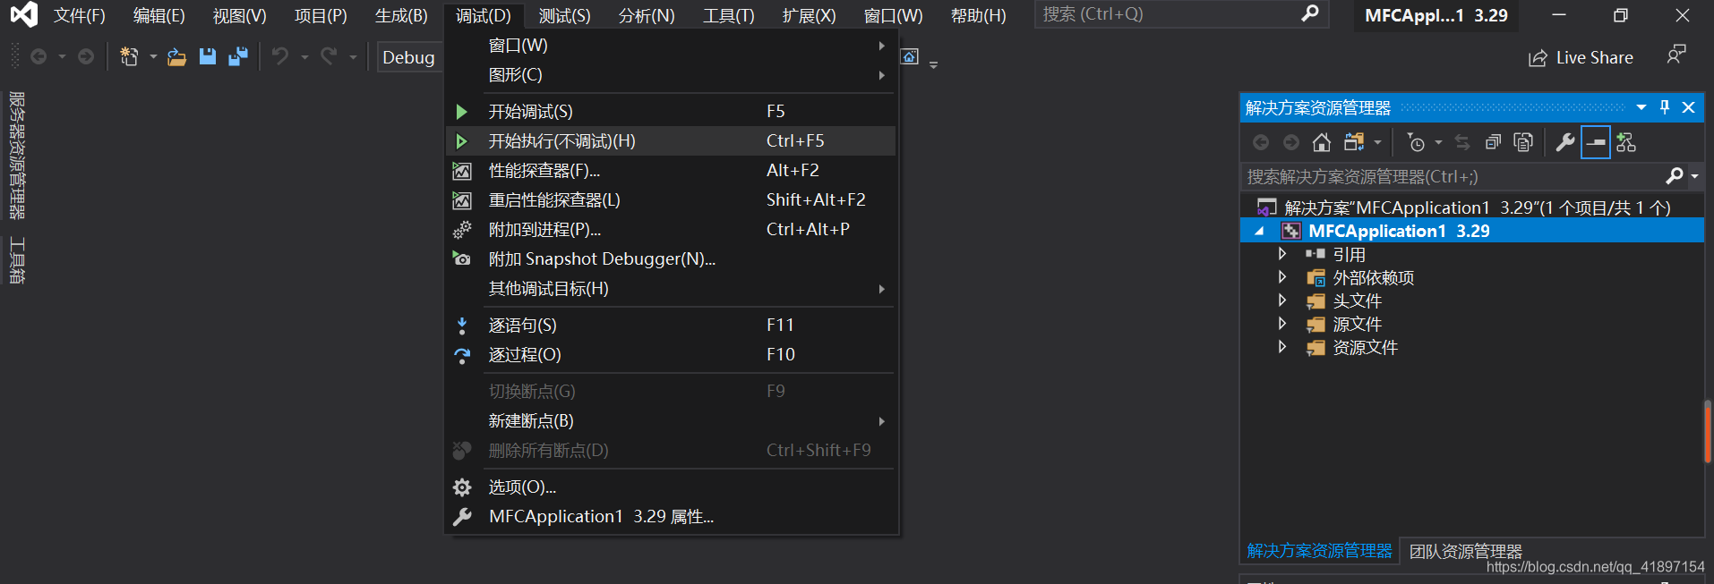This screenshot has height=584, width=1714.
Task: Open the 项目(P) menu
Action: pos(321,15)
